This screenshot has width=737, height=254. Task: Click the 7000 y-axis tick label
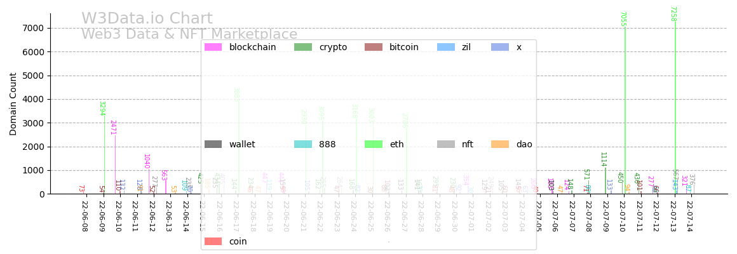point(32,28)
